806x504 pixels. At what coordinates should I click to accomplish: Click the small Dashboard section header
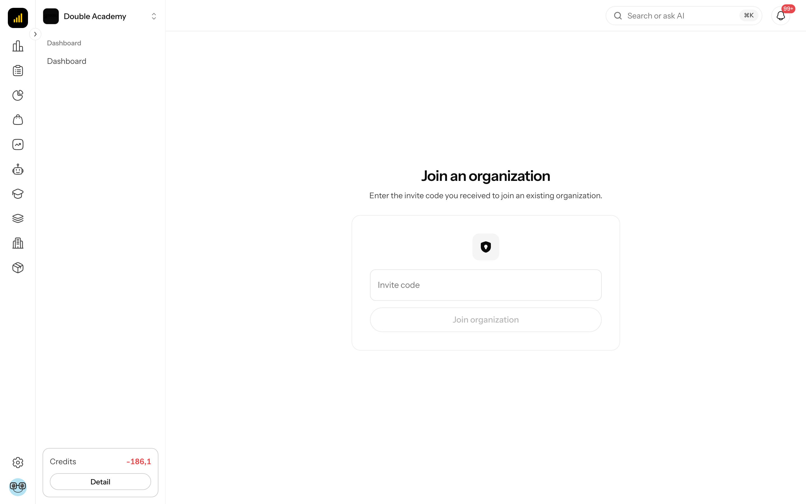coord(64,43)
